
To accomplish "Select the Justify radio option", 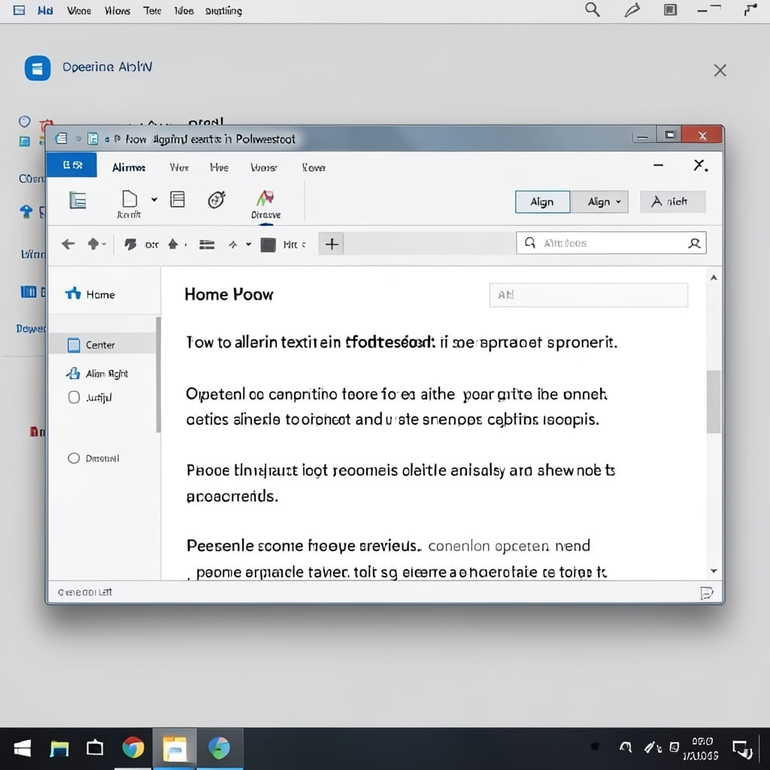I will pyautogui.click(x=74, y=397).
